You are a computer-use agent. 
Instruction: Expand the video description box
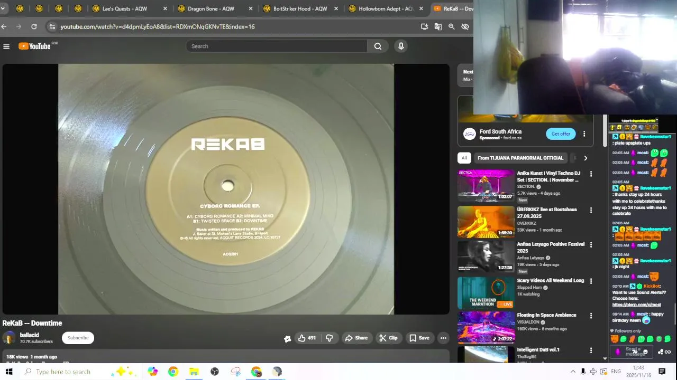[225, 357]
